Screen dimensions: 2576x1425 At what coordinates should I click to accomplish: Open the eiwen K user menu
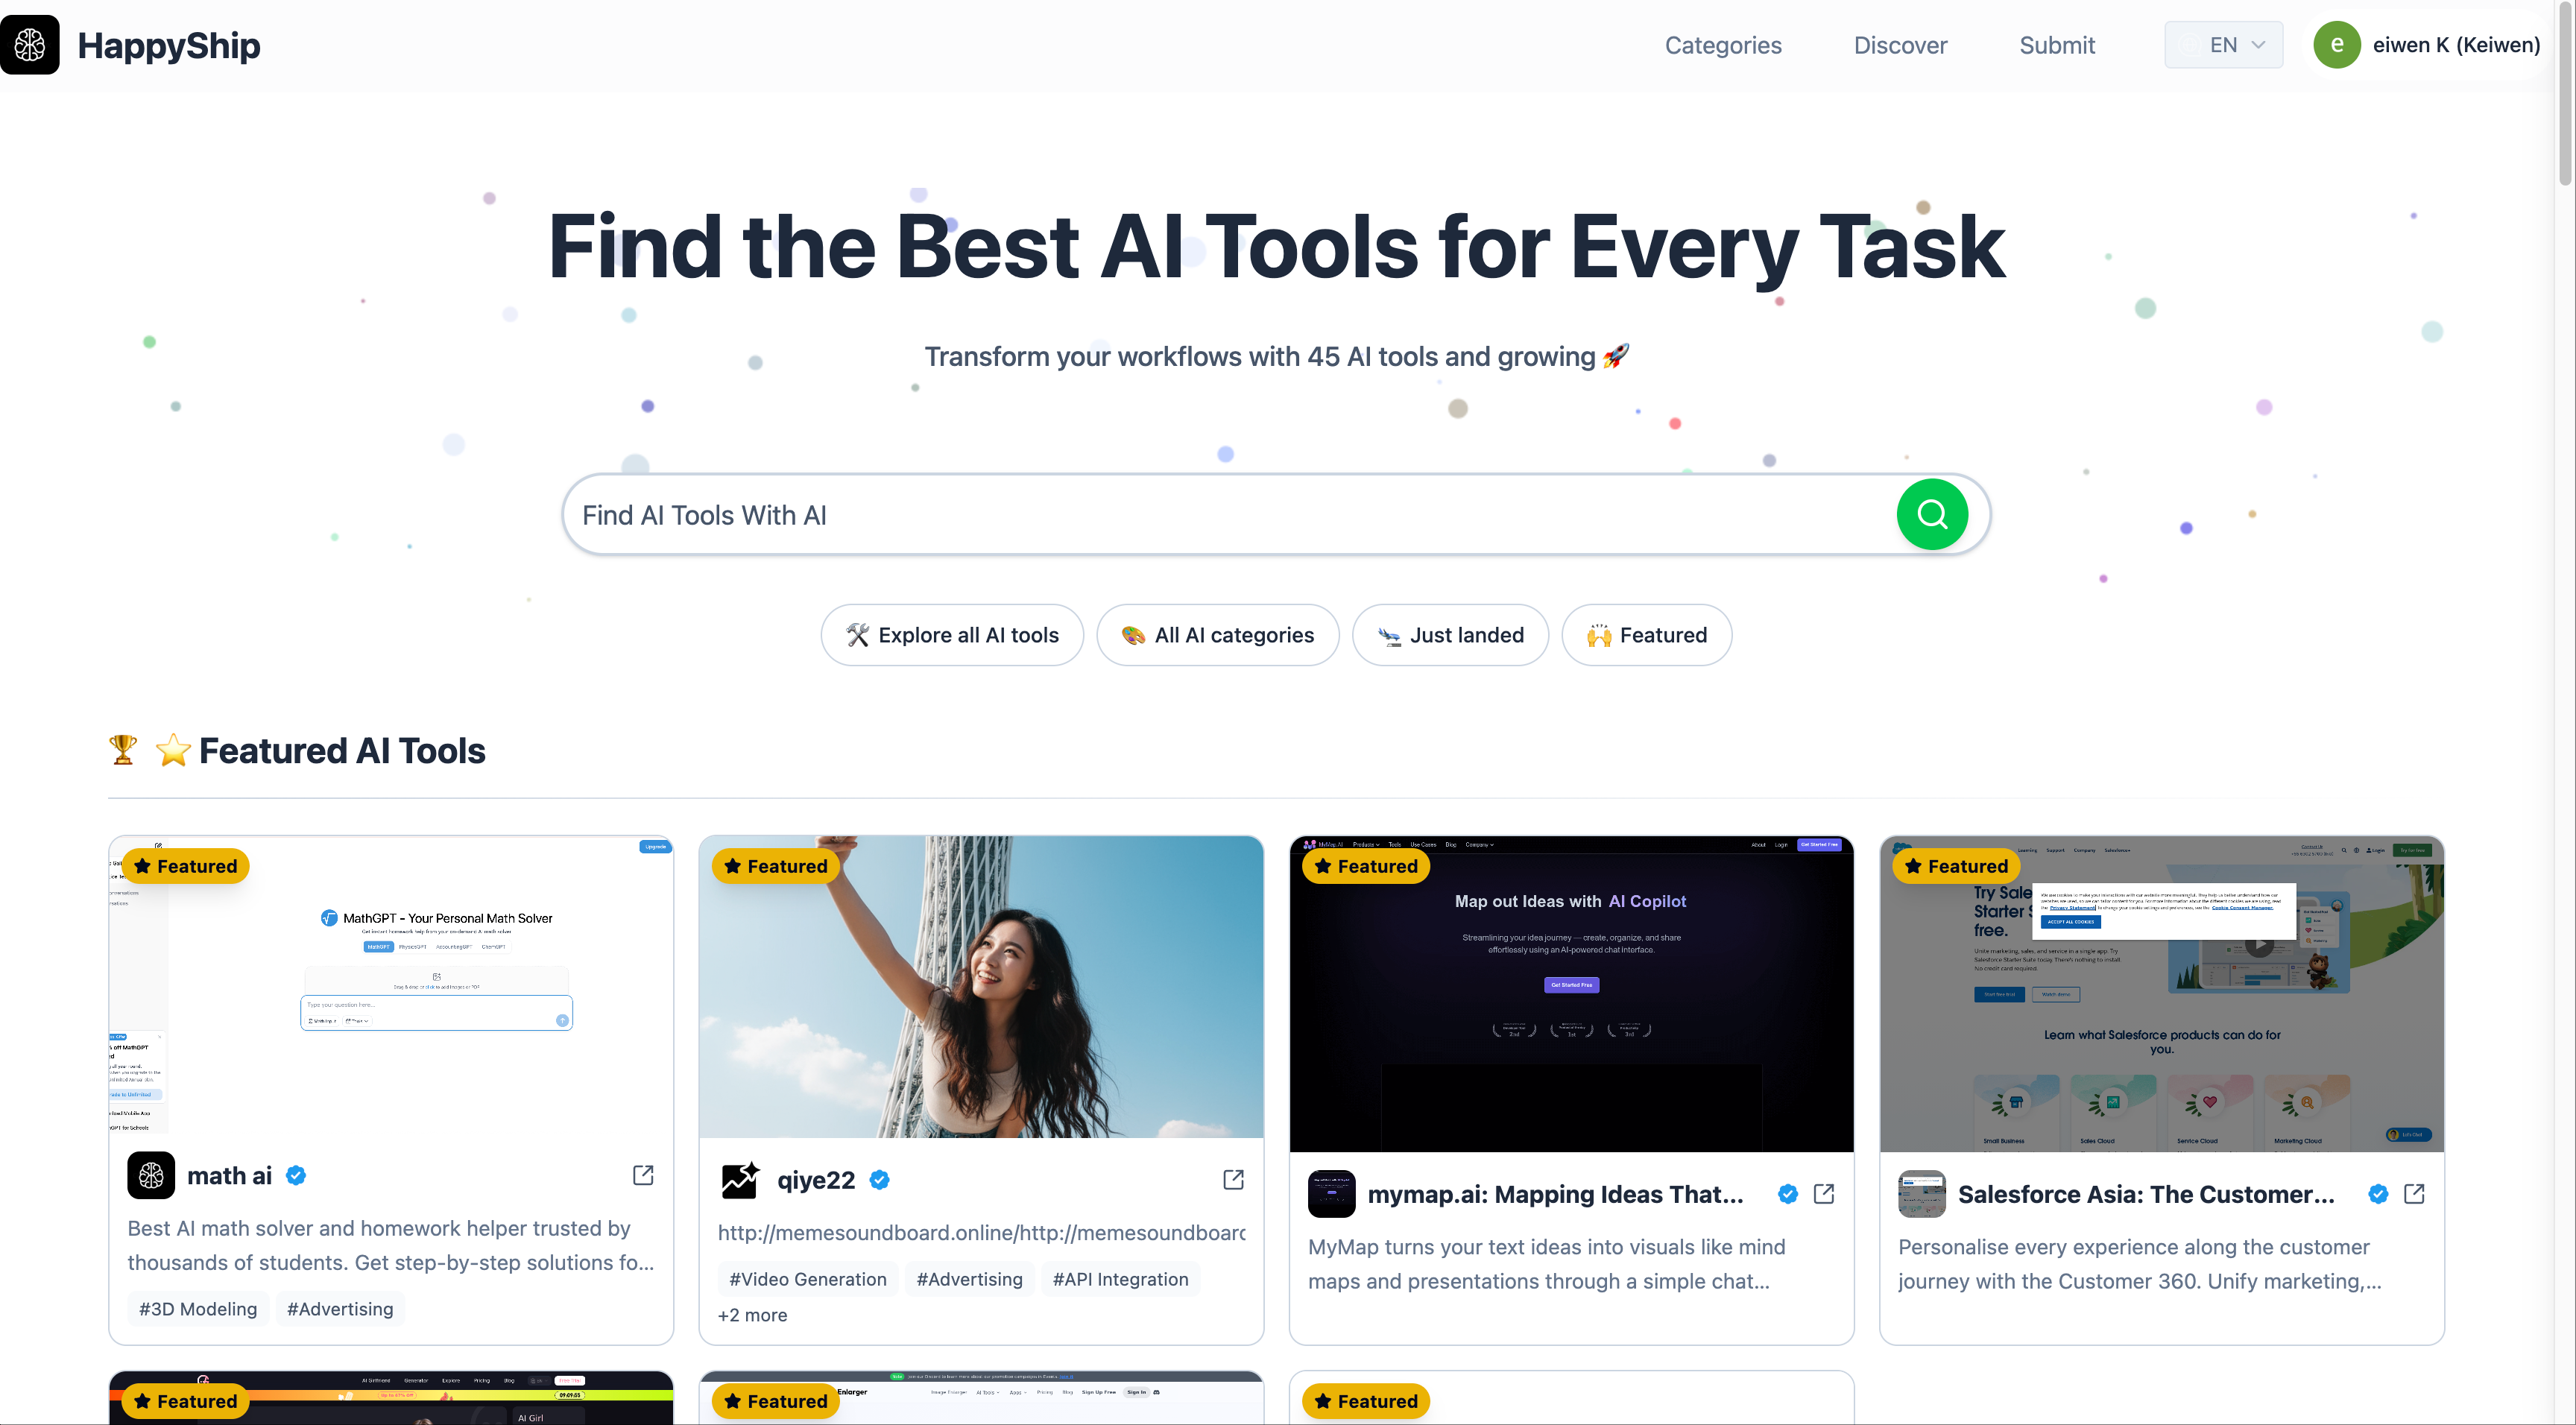coord(2455,45)
